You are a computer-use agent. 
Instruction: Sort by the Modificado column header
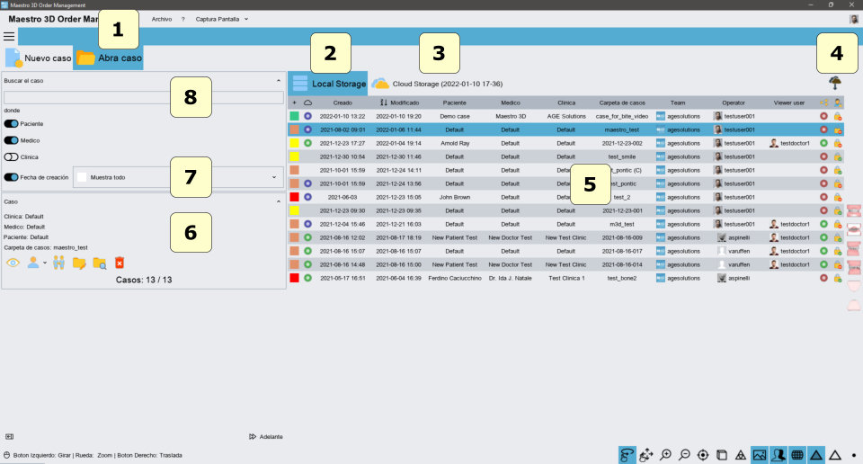click(x=399, y=103)
